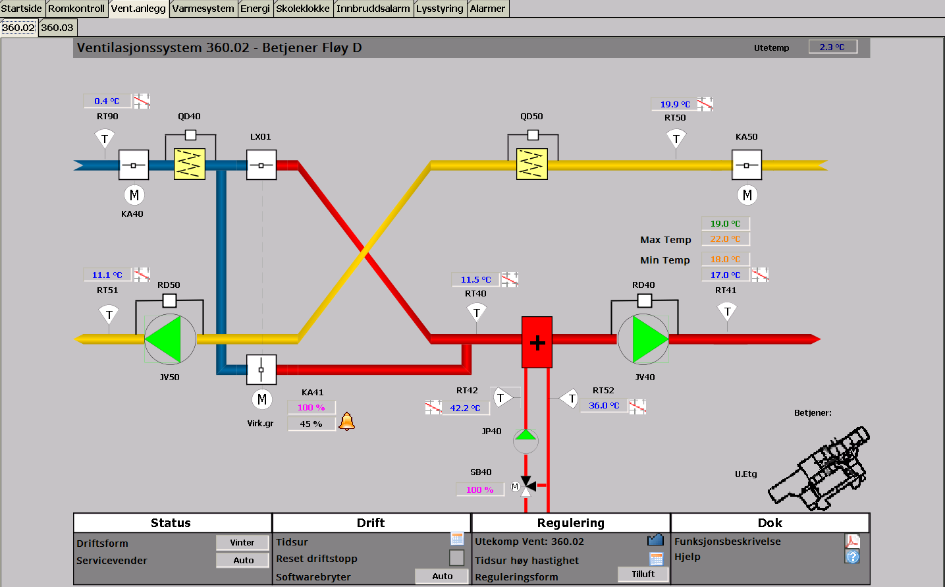Image resolution: width=945 pixels, height=587 pixels.
Task: Open the trend chart icon next to RT52
Action: coord(637,406)
